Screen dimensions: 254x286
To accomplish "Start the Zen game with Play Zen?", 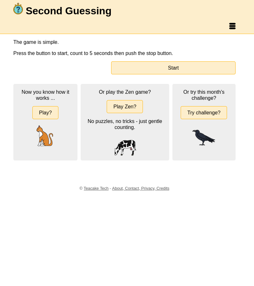I will (125, 107).
